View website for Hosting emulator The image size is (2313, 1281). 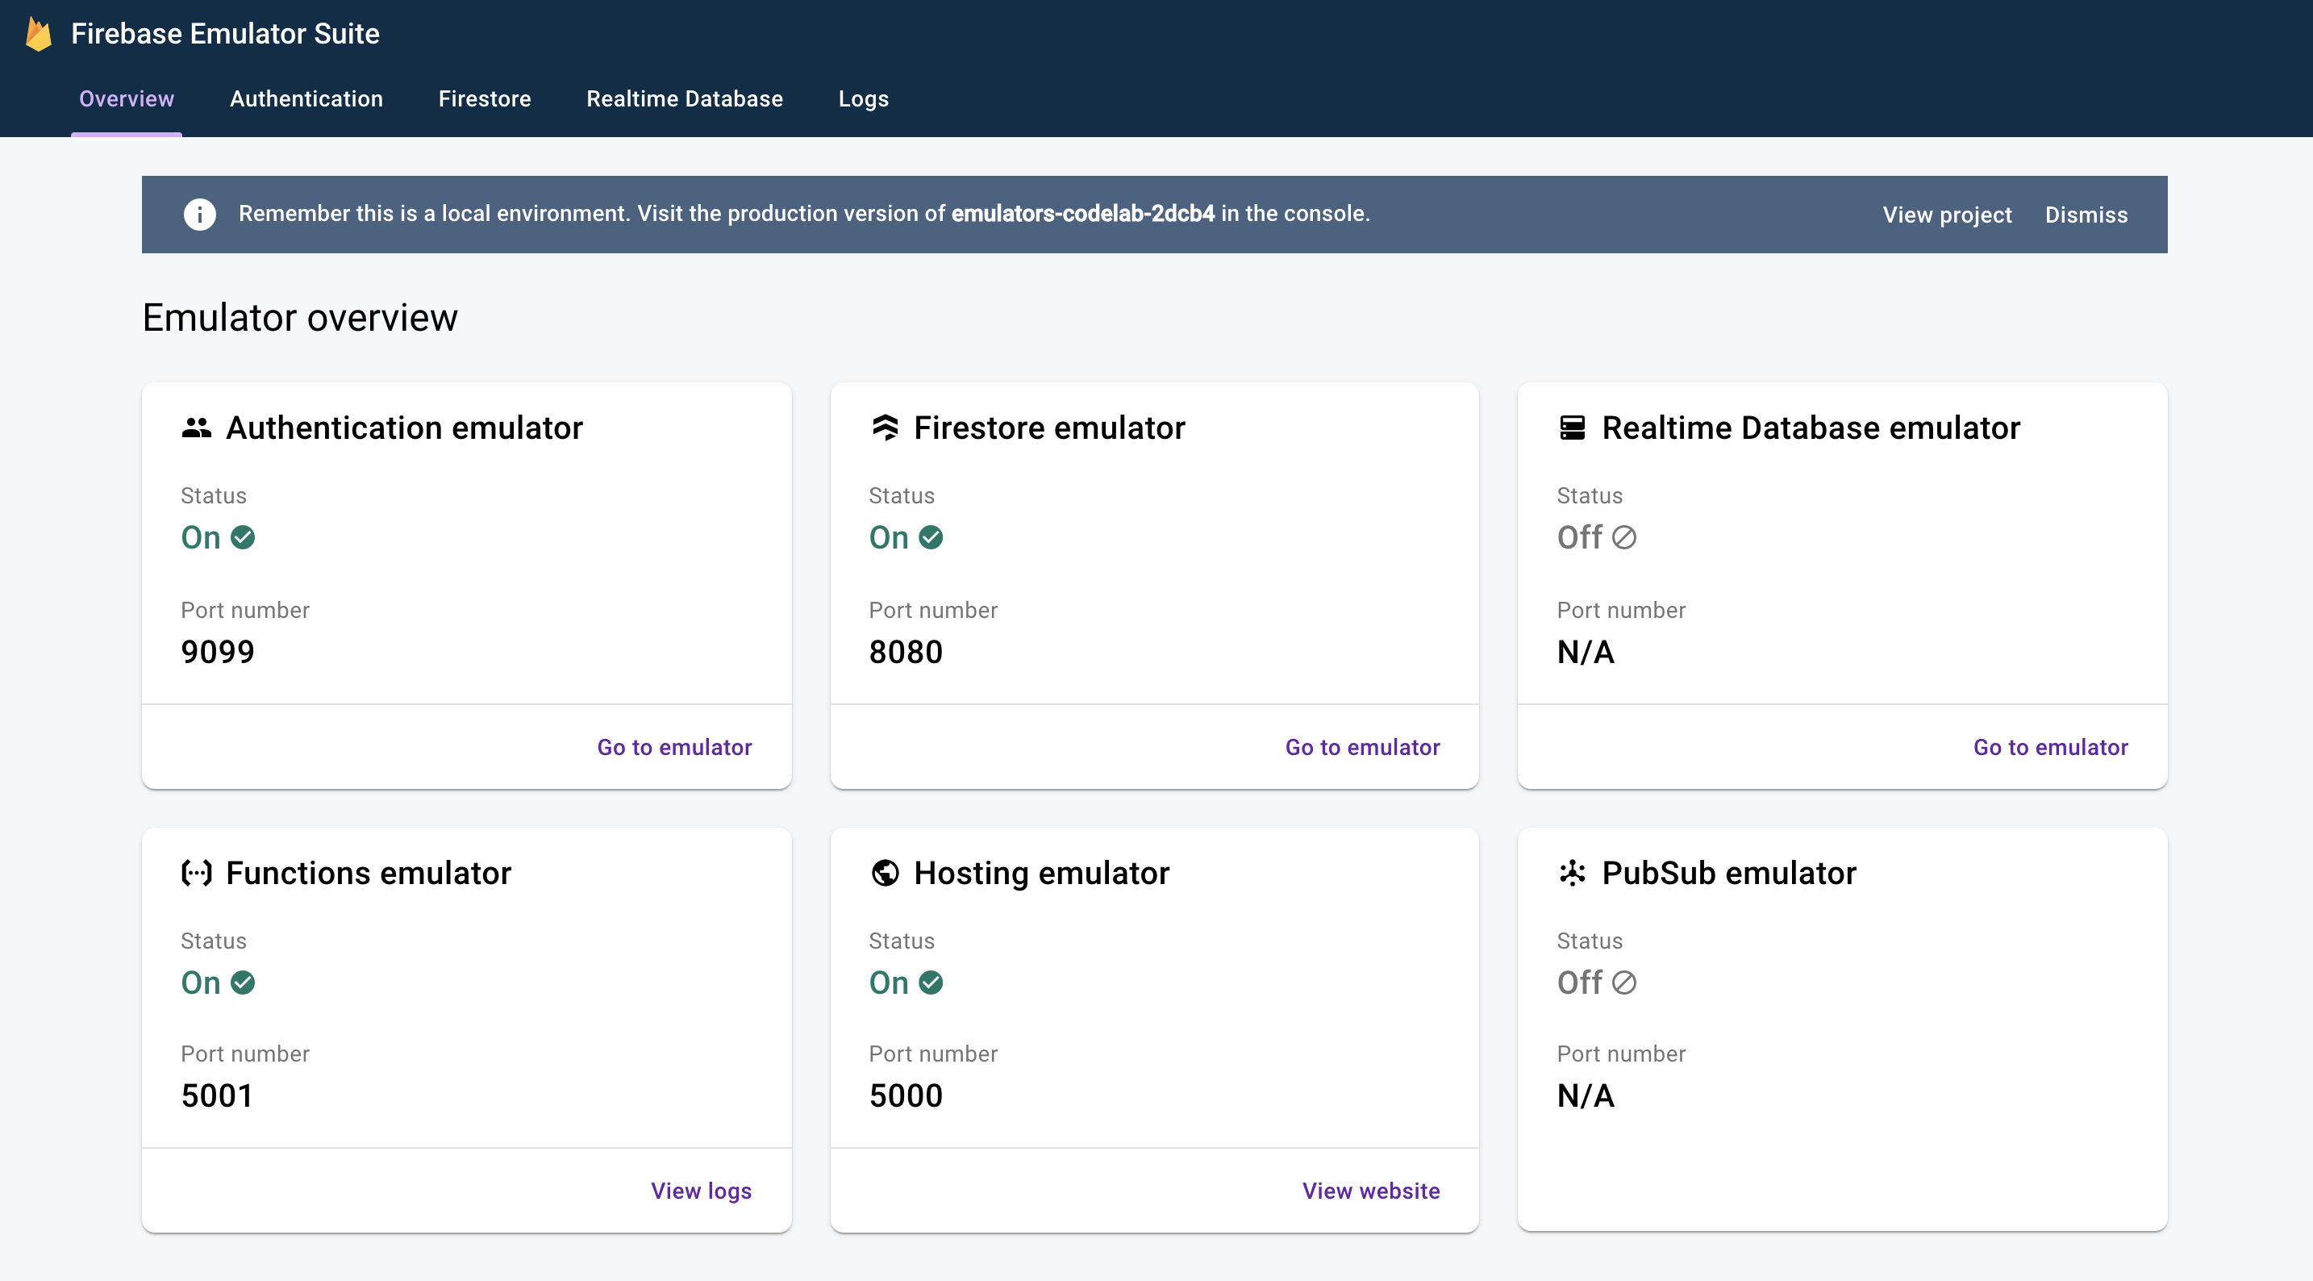pos(1370,1191)
